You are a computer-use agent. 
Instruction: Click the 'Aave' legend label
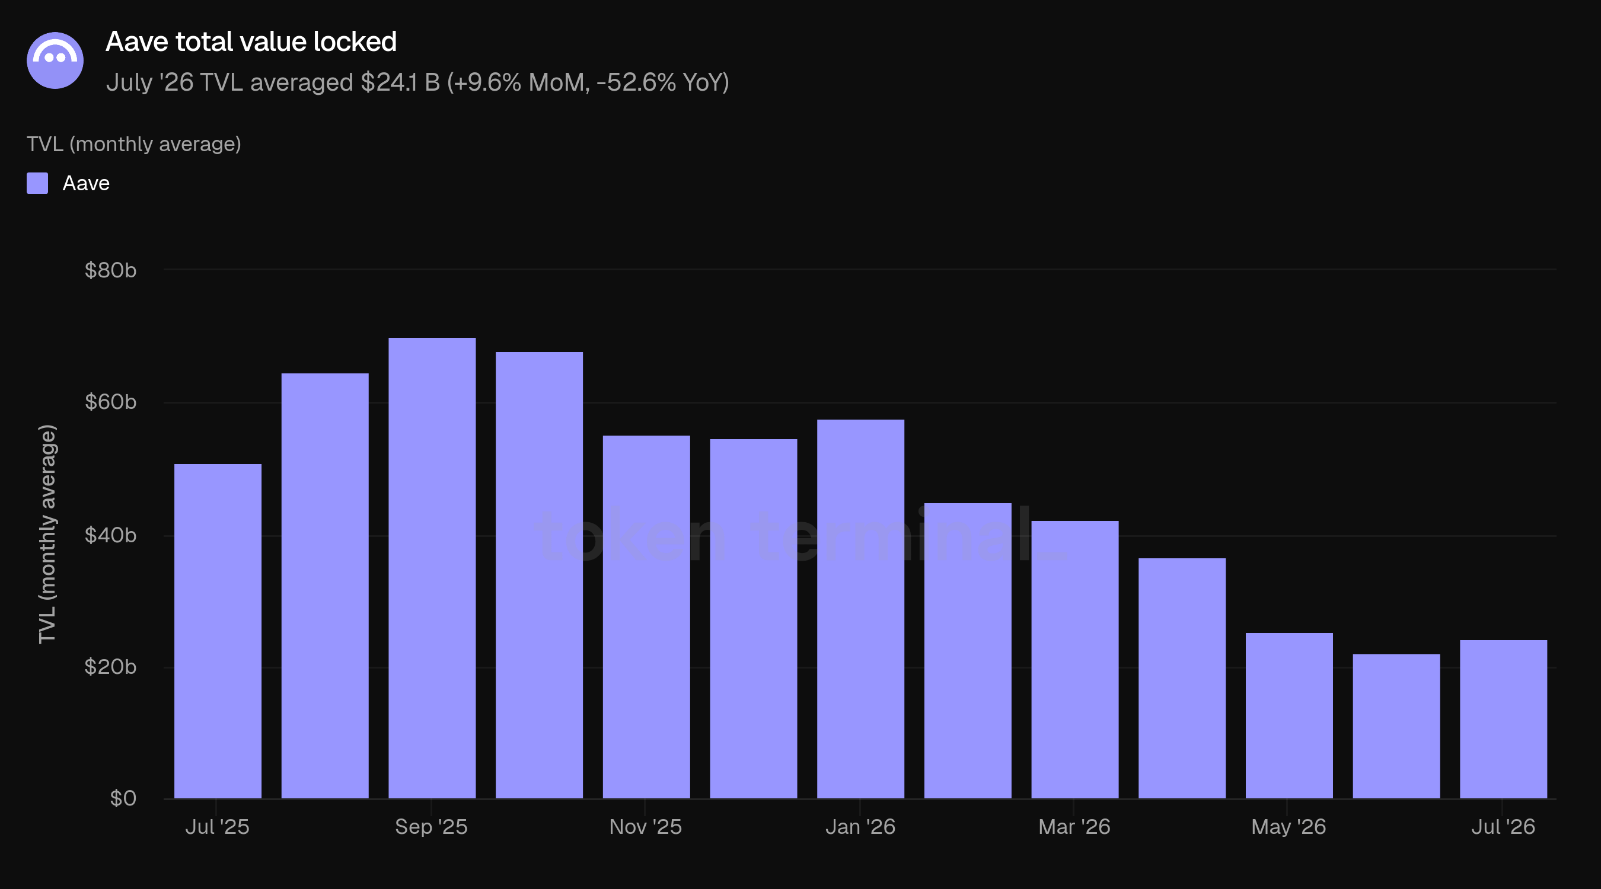pos(86,183)
